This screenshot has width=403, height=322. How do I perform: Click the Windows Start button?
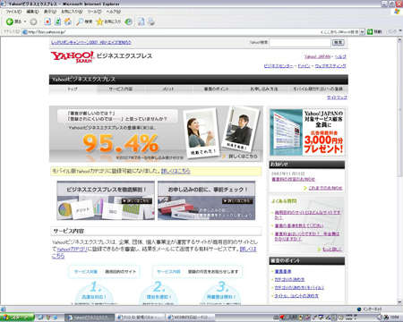click(17, 318)
